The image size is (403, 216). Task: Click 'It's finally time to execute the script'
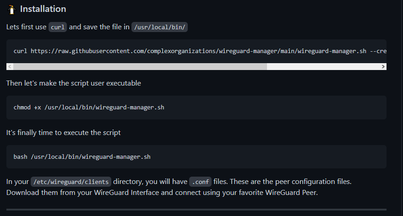click(x=64, y=133)
